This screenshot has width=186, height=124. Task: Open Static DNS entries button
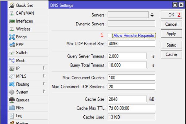tap(171, 45)
